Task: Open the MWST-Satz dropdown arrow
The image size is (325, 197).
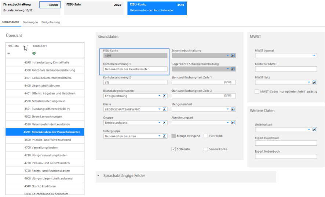Action: click(309, 82)
